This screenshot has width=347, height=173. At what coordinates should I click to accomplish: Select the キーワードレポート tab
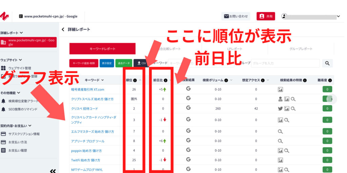(102, 49)
